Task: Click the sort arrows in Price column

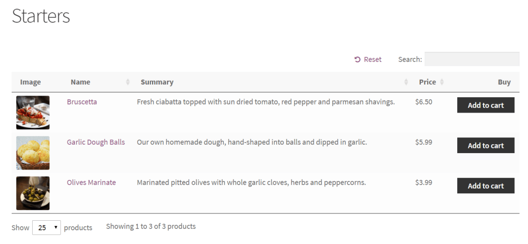Action: click(442, 82)
